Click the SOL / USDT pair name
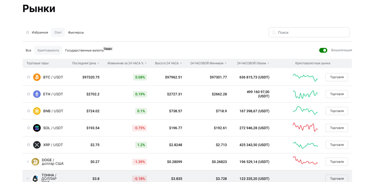Image resolution: width=368 pixels, height=182 pixels. point(53,128)
